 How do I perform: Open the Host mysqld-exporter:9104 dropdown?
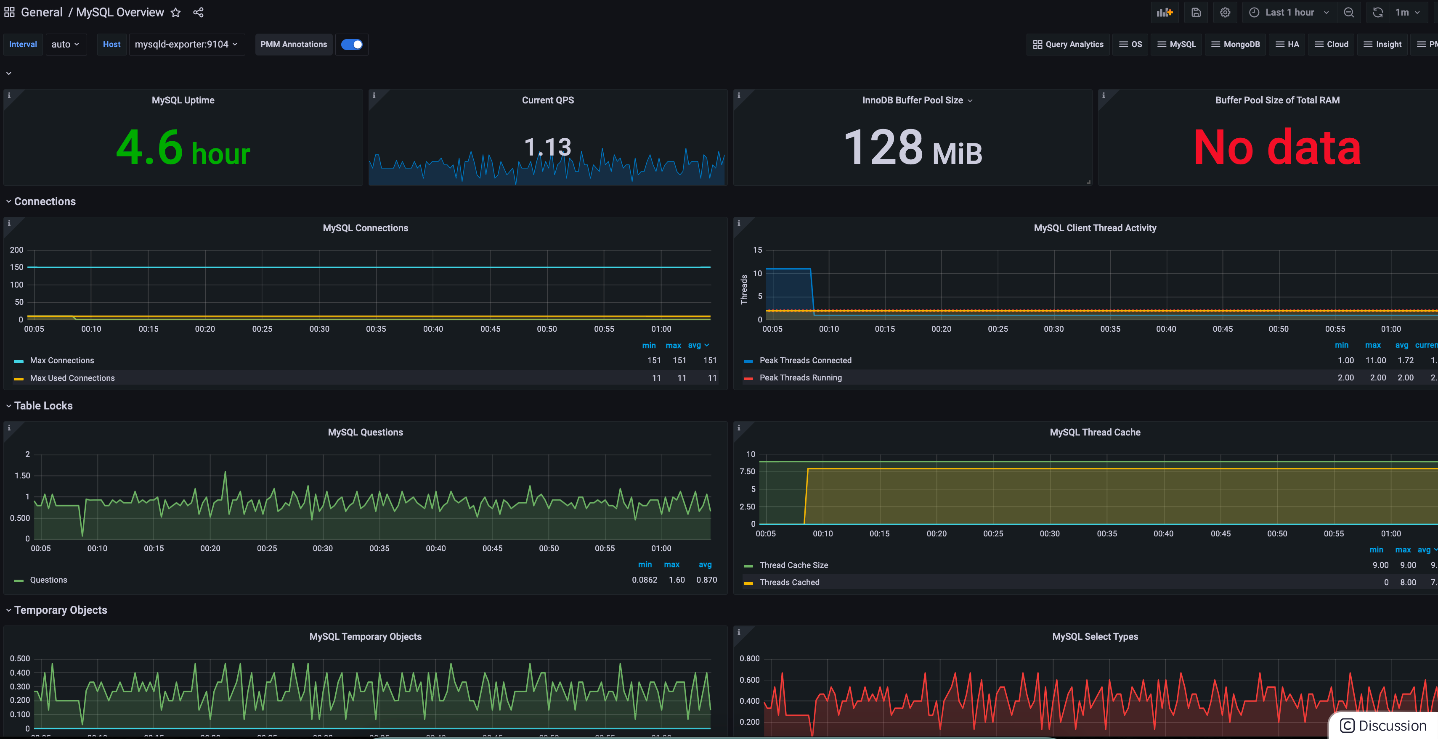click(x=186, y=45)
